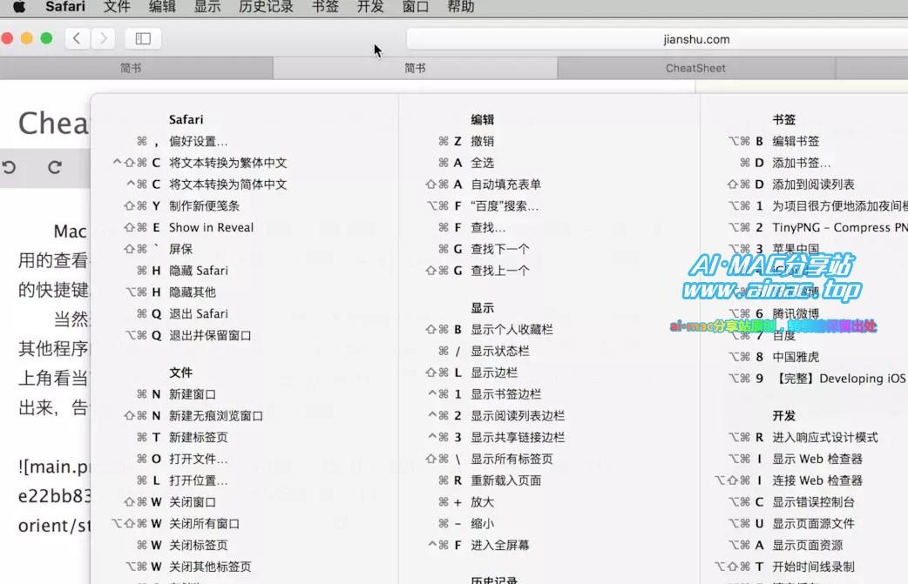Click 显示阅读列表边栏 entry
The height and width of the screenshot is (584, 908).
(x=518, y=416)
